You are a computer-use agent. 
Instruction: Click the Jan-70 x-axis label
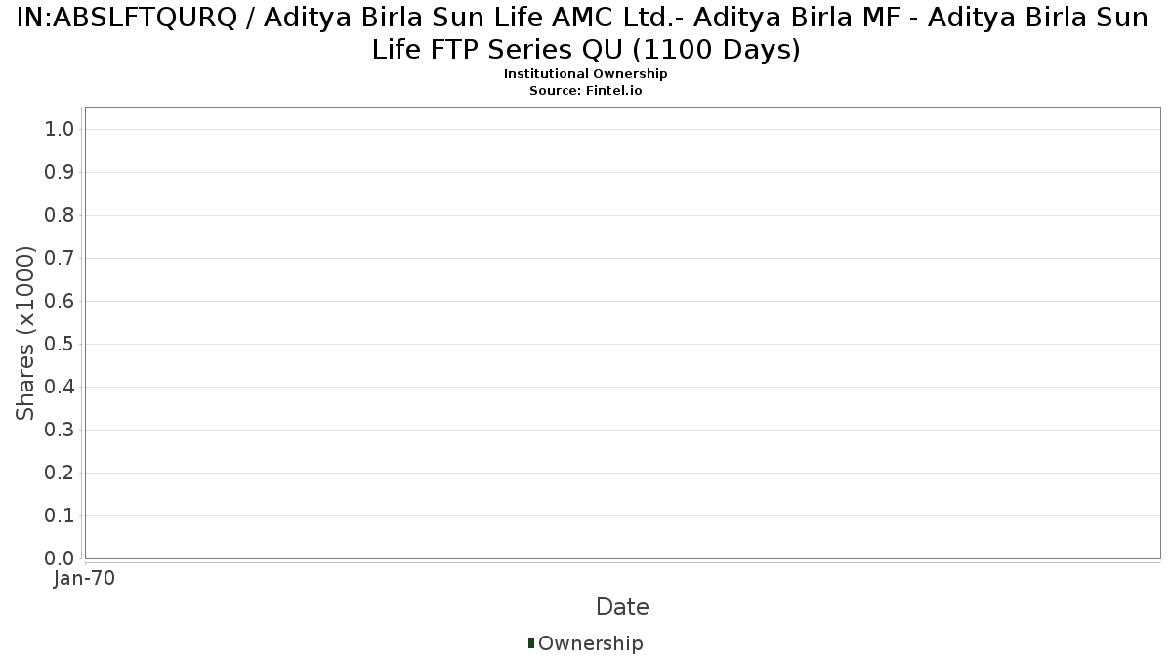85,579
